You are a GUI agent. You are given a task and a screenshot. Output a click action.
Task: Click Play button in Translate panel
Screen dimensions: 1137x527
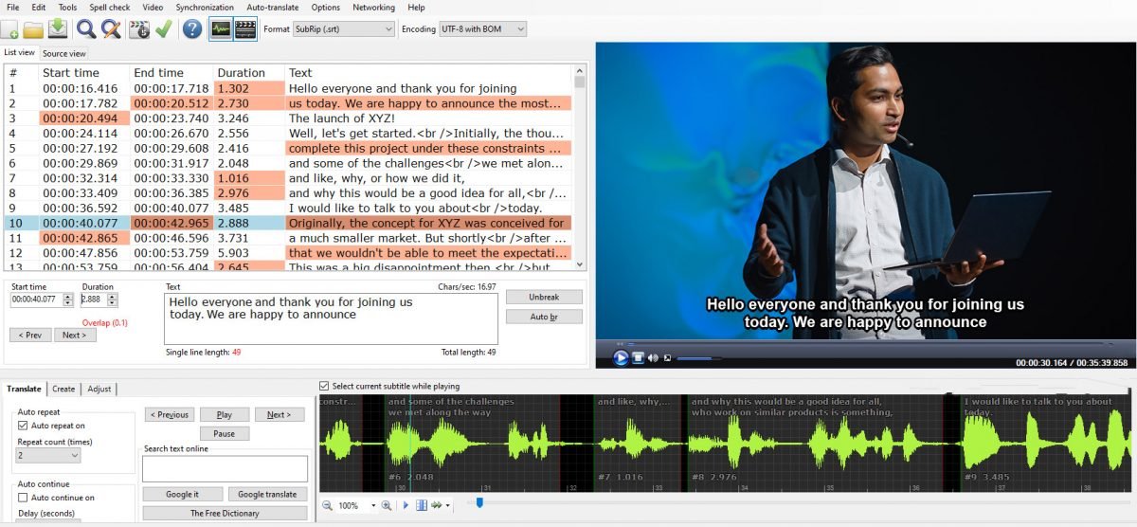(x=224, y=414)
